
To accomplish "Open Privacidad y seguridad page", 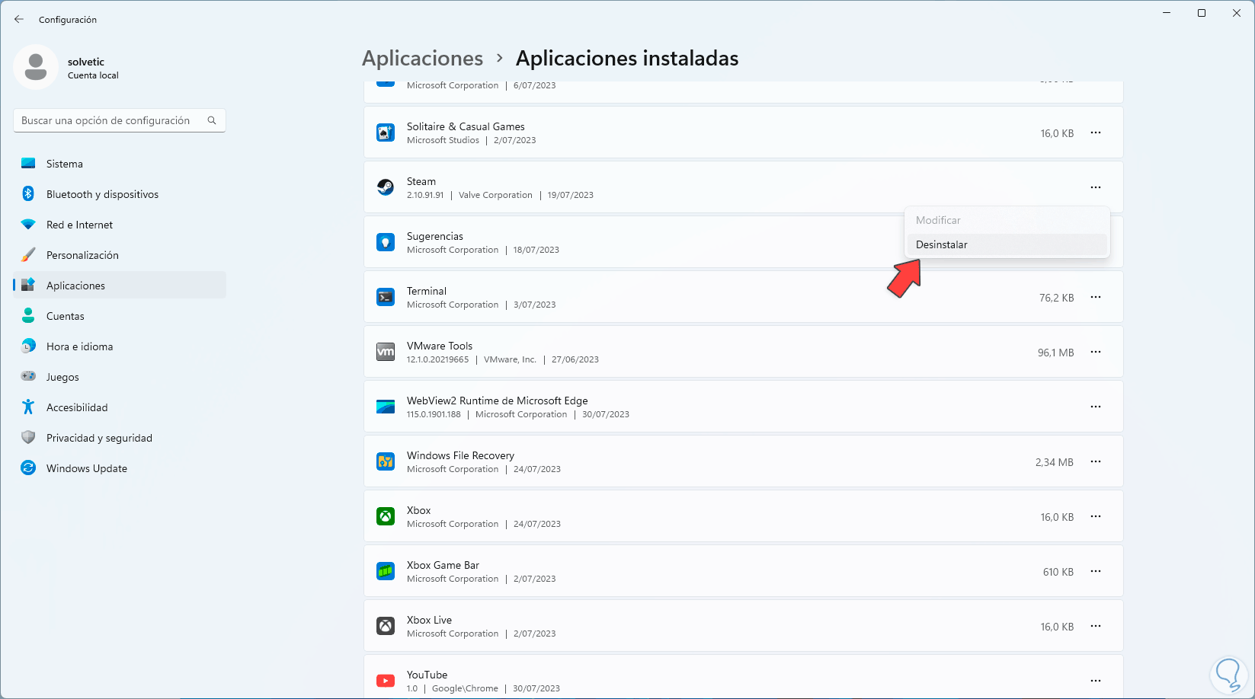I will [x=120, y=438].
